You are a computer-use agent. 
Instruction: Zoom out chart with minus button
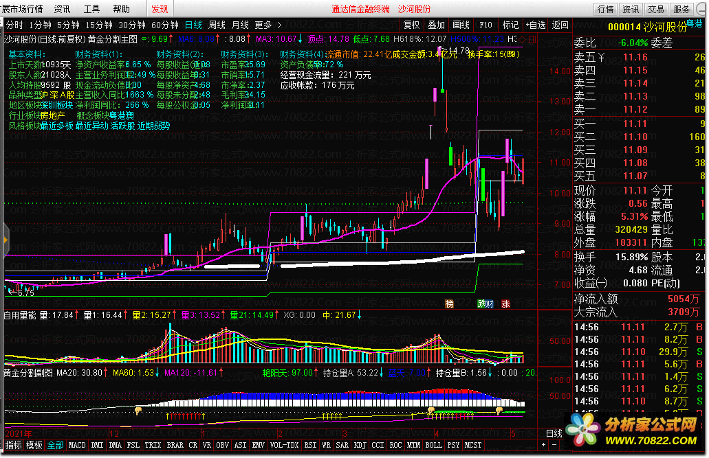pyautogui.click(x=554, y=445)
